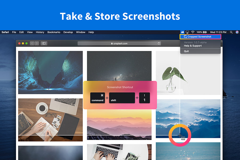This screenshot has height=160, width=240.
Task: Open the sunset mountains photo
Action: 119,125
